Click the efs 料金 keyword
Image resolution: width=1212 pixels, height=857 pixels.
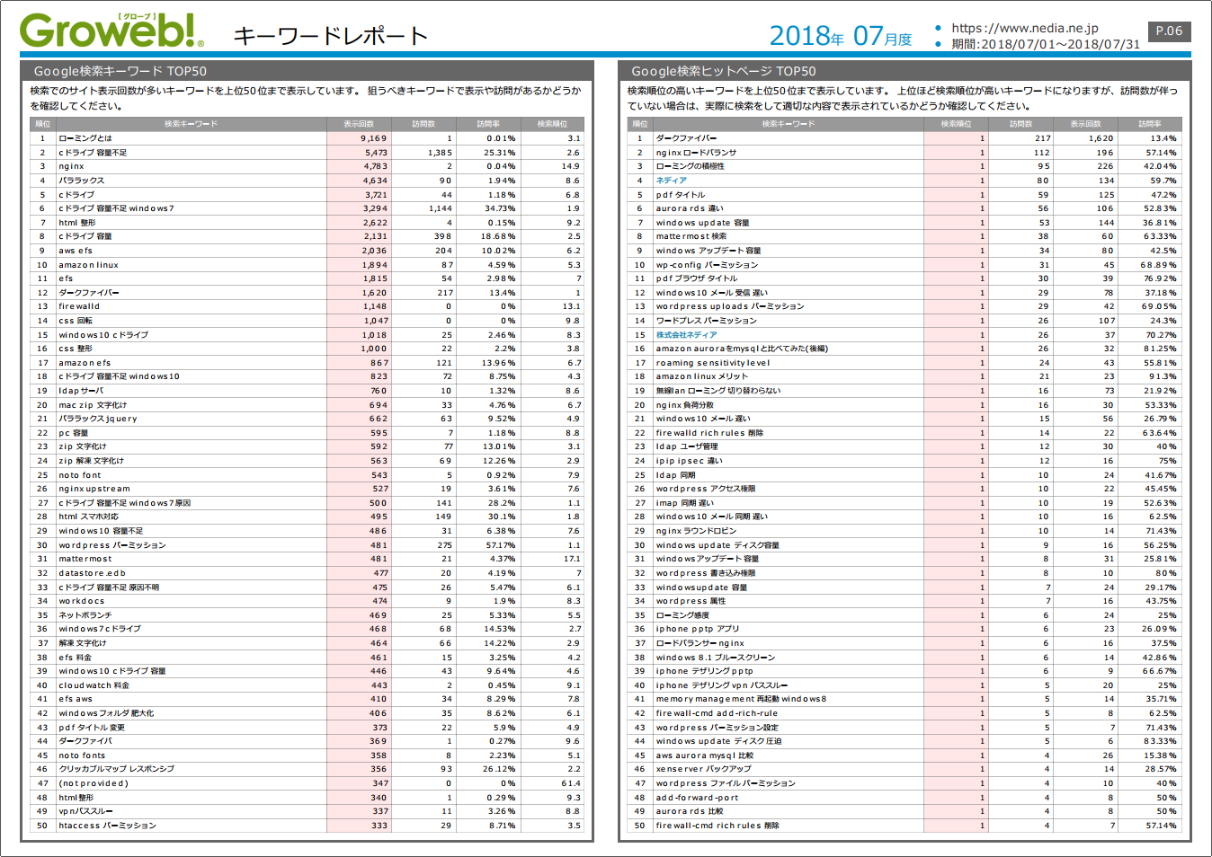pos(76,658)
